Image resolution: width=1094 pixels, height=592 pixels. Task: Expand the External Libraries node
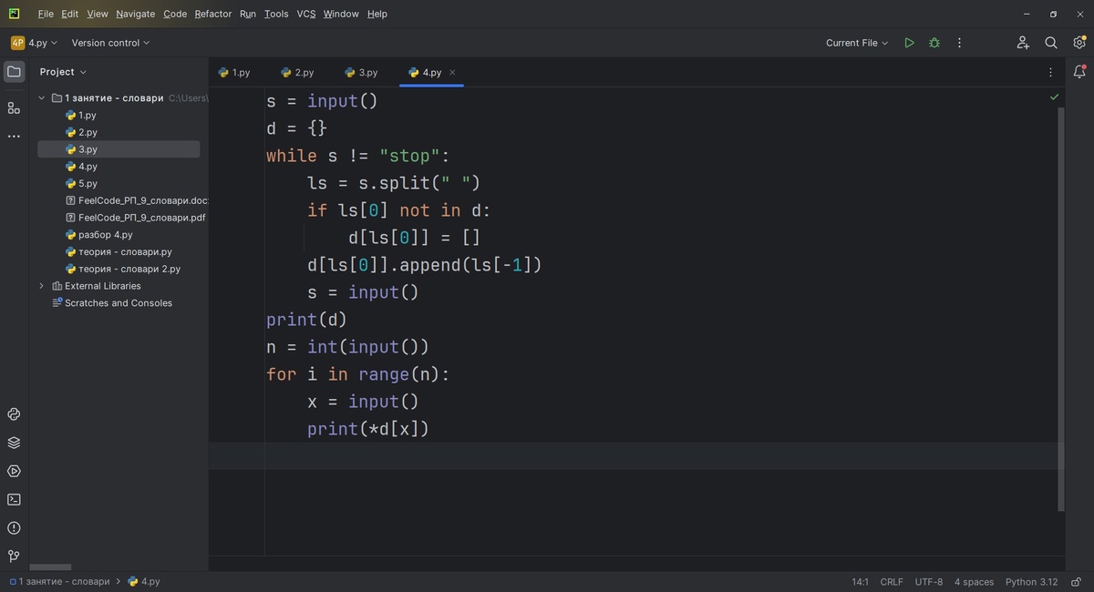(x=40, y=285)
